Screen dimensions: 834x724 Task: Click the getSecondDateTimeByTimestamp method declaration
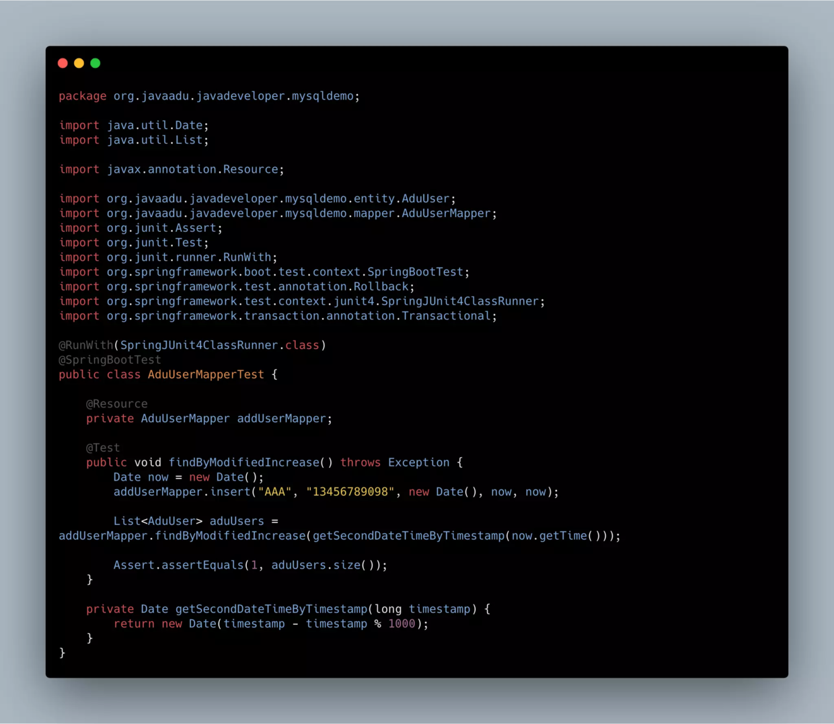tap(288, 609)
